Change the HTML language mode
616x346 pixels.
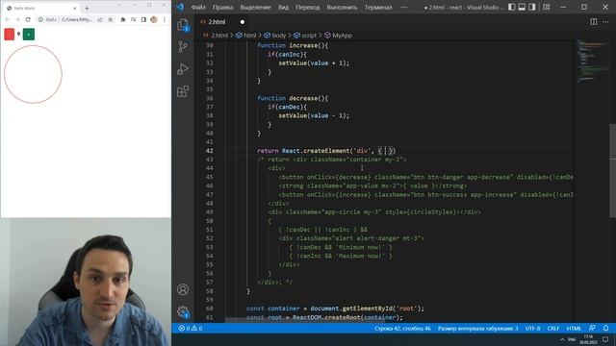[x=574, y=329]
